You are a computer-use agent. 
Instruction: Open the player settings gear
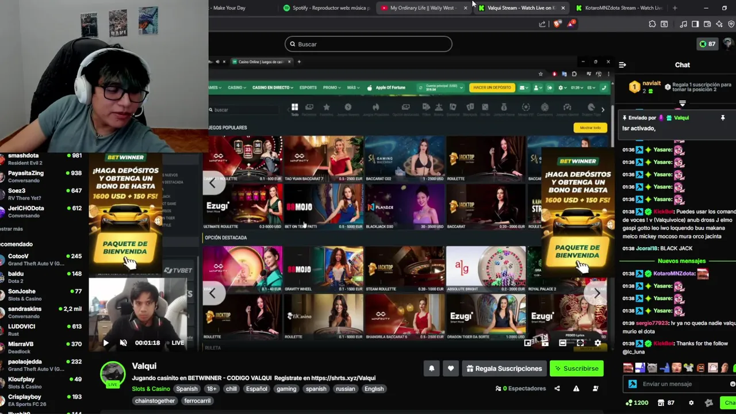coord(597,343)
